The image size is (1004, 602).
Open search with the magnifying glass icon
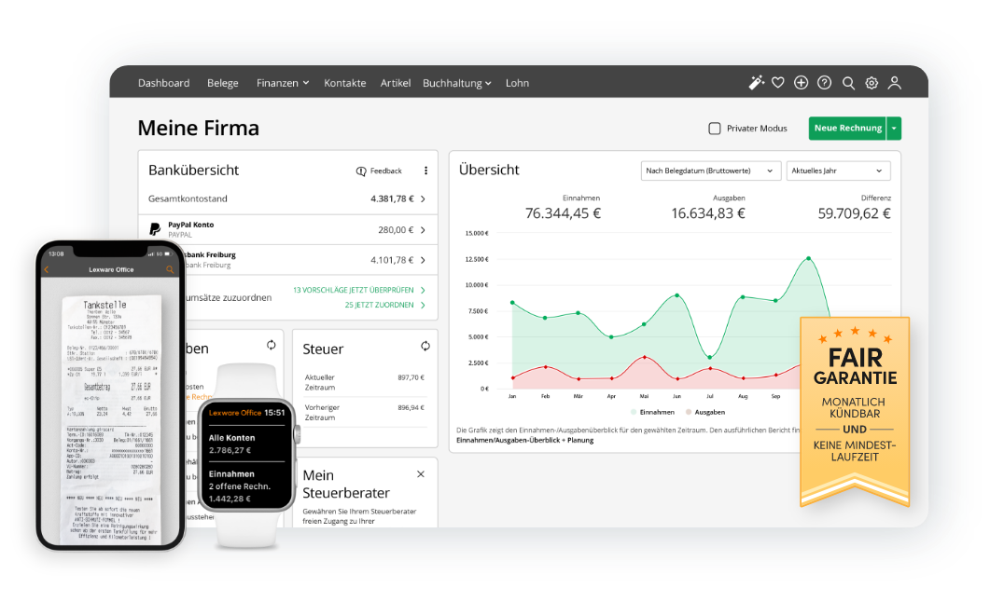click(848, 83)
